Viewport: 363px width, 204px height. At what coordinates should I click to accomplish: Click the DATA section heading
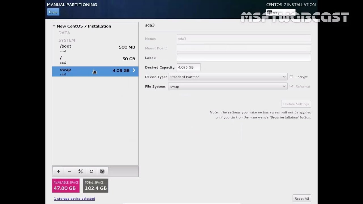pos(64,33)
